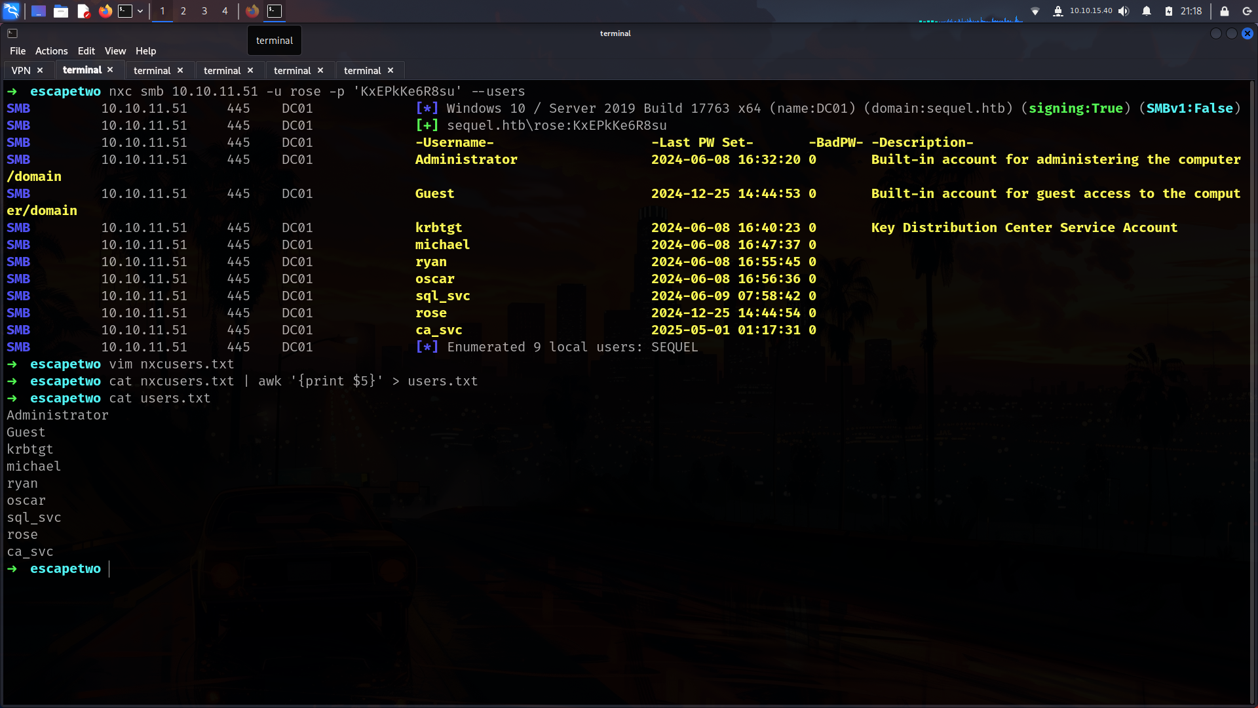Switch to workspace 3

204,10
